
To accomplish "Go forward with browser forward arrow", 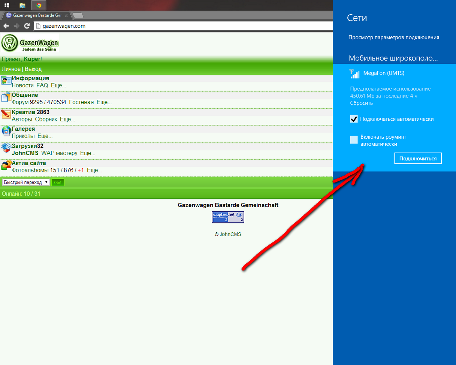I will tap(16, 26).
